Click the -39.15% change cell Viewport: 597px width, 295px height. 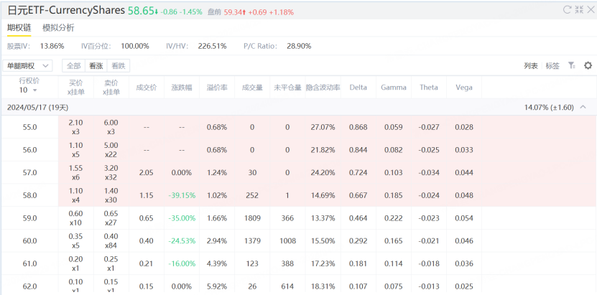[x=182, y=195]
